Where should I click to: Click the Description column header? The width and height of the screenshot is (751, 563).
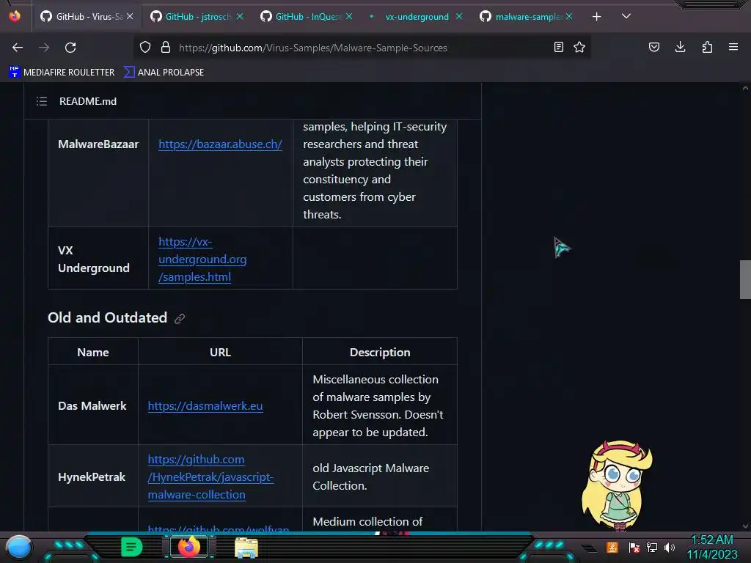click(380, 353)
